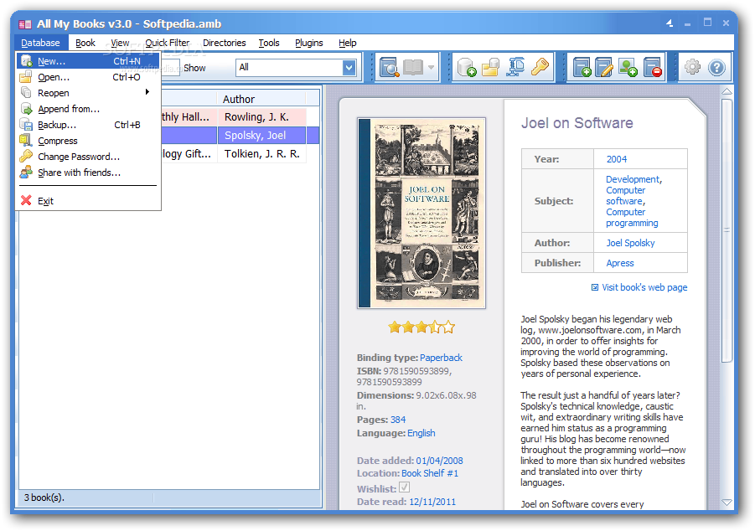The height and width of the screenshot is (531, 755).
Task: Open settings via the gear icon
Action: tap(692, 67)
